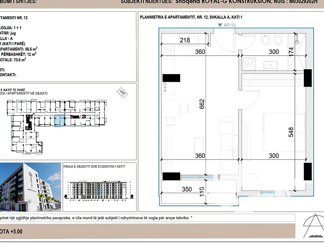Click the bedroom window on bottom wall
324x243 pixels.
coord(274,193)
